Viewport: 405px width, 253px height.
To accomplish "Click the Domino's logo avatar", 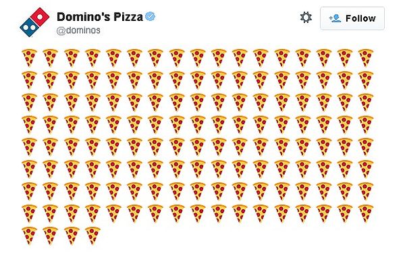I will click(34, 22).
